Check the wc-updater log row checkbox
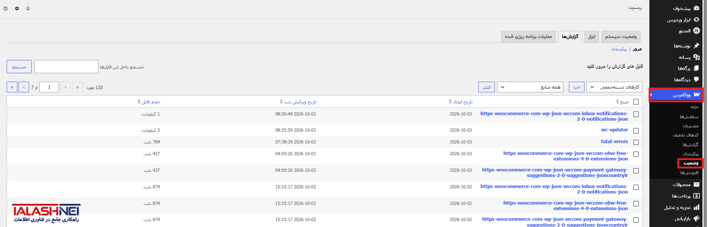Screen dimensions: 708x227 pos(636,131)
